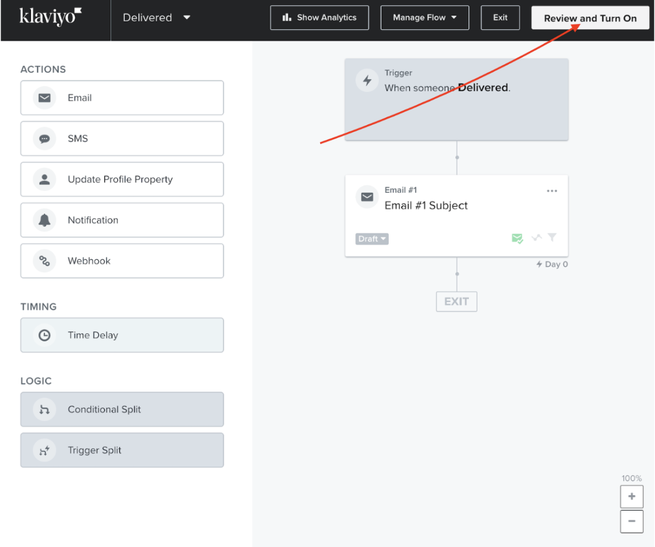Select the Email action label
This screenshot has width=655, height=547.
(80, 98)
